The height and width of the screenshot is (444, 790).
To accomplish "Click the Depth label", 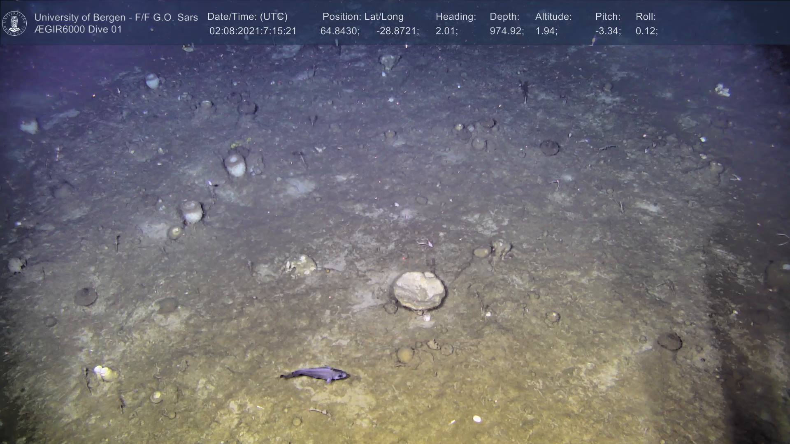I will click(x=504, y=17).
